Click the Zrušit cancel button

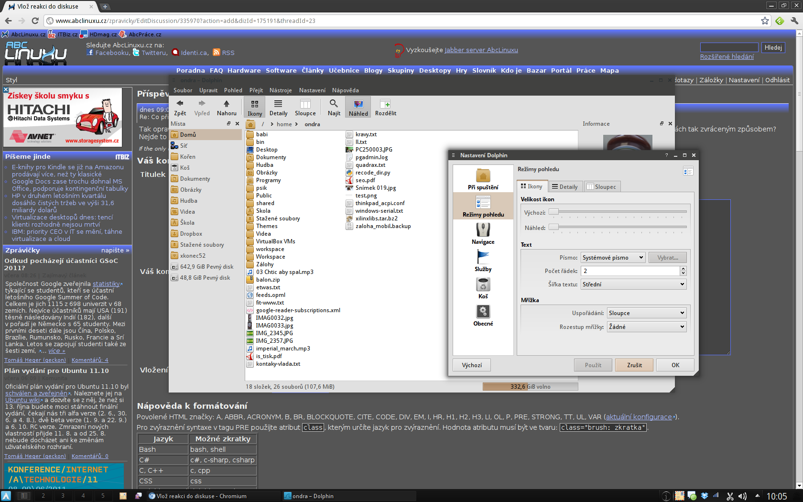coord(634,365)
